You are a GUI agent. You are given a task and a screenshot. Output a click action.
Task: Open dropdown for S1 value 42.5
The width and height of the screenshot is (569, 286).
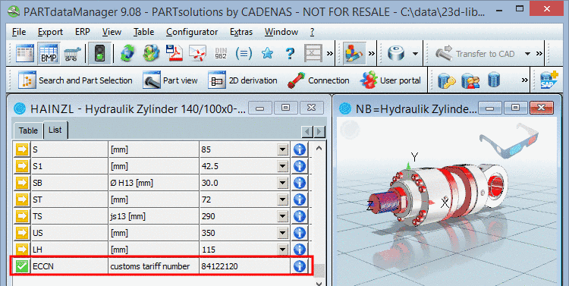click(282, 166)
